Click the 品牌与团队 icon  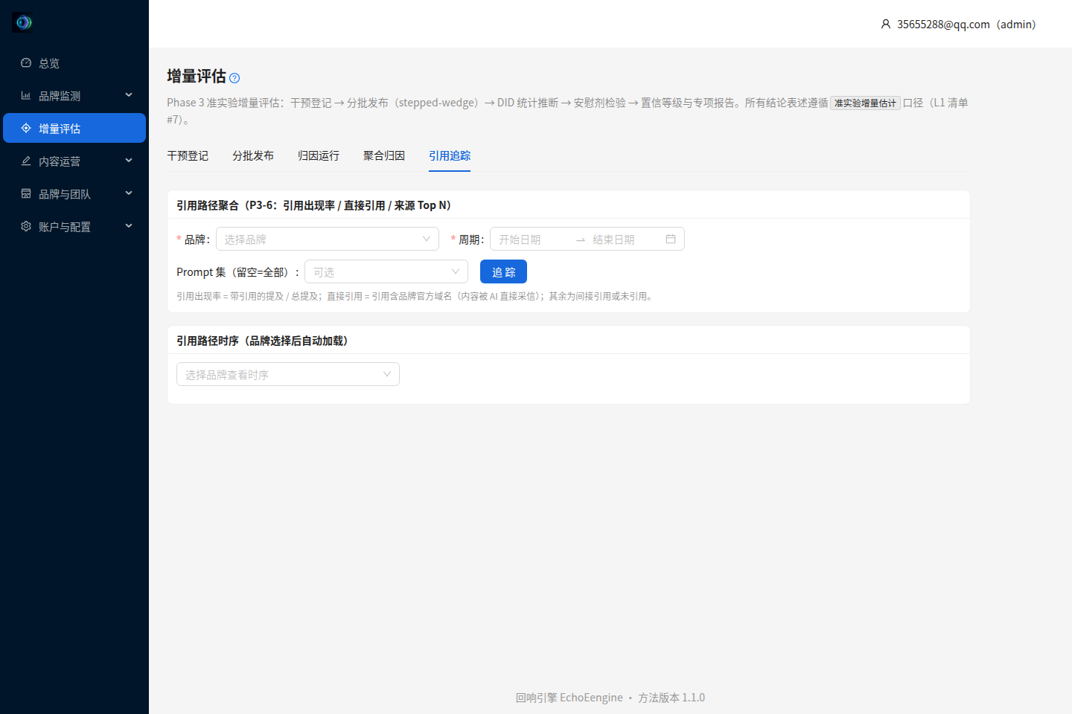[x=26, y=194]
